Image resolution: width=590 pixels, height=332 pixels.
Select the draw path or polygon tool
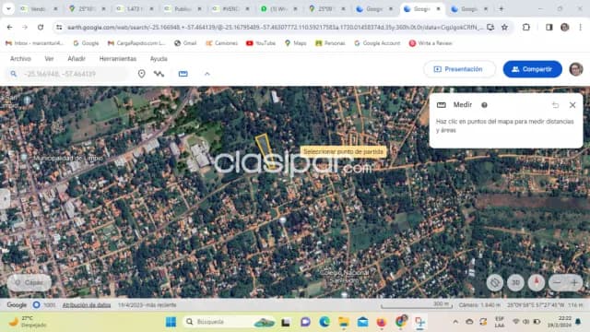pyautogui.click(x=159, y=74)
